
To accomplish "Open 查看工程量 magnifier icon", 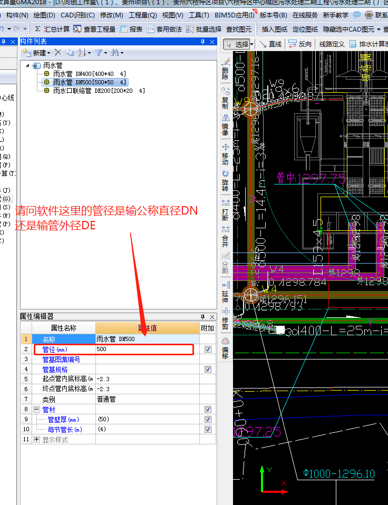I will [77, 29].
